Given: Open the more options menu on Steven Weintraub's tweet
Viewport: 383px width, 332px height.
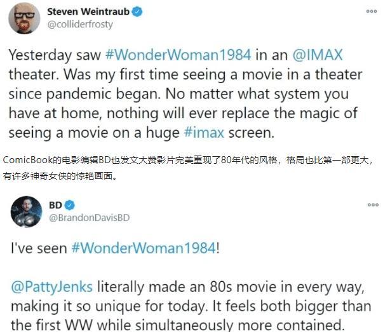Looking at the screenshot, I should click(x=372, y=11).
